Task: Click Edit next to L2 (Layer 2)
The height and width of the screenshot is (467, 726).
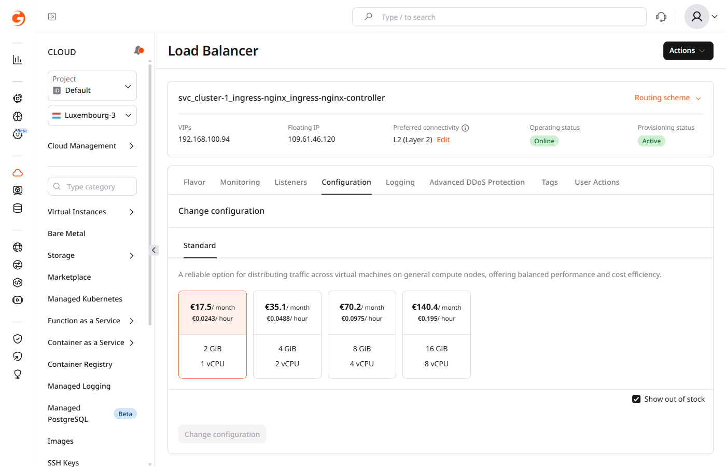Action: click(x=443, y=140)
